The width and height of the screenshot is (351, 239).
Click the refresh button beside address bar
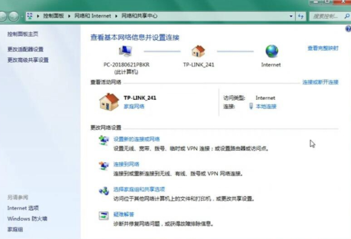coord(301,16)
